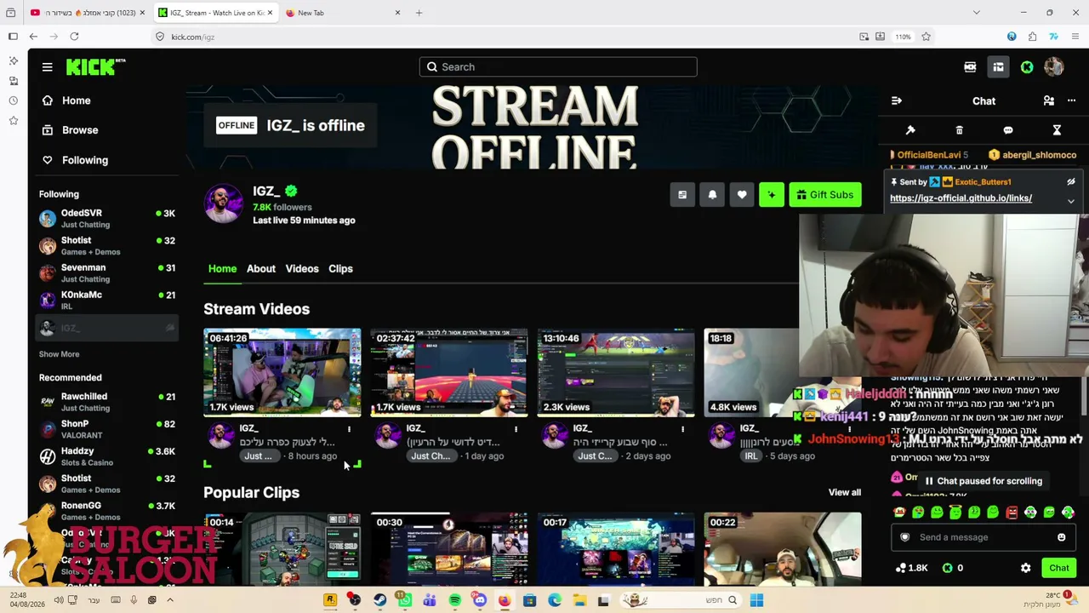Open chat settings gear
1089x613 pixels.
pyautogui.click(x=1025, y=568)
